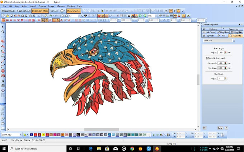The height and width of the screenshot is (152, 244).
Task: Click Save in Object Properties
Action: click(x=220, y=128)
